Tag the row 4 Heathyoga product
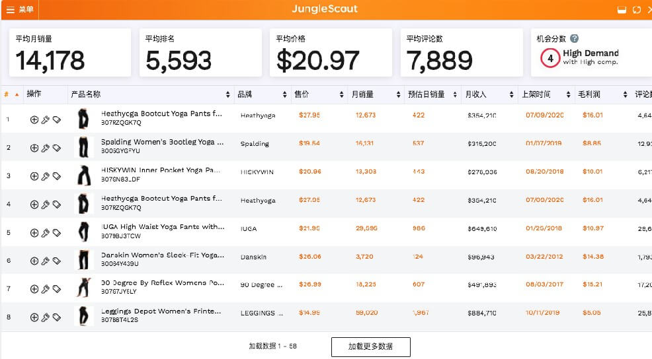The image size is (652, 359). (57, 204)
